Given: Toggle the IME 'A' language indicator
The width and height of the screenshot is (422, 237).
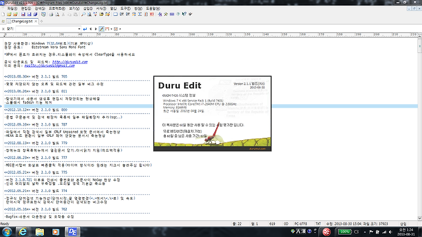Looking at the screenshot, I should point(298,231).
